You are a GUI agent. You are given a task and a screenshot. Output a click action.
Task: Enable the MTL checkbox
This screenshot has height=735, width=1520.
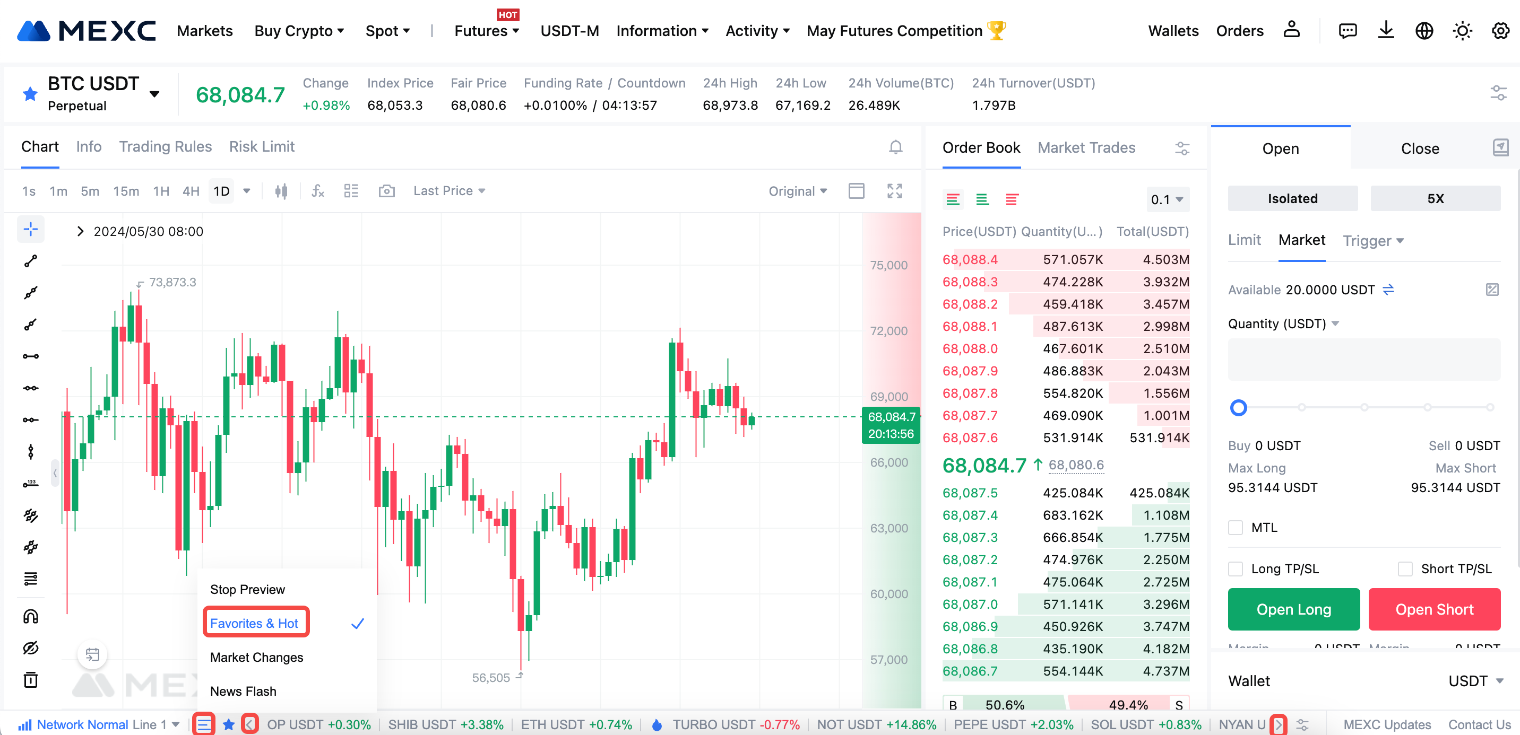tap(1235, 528)
